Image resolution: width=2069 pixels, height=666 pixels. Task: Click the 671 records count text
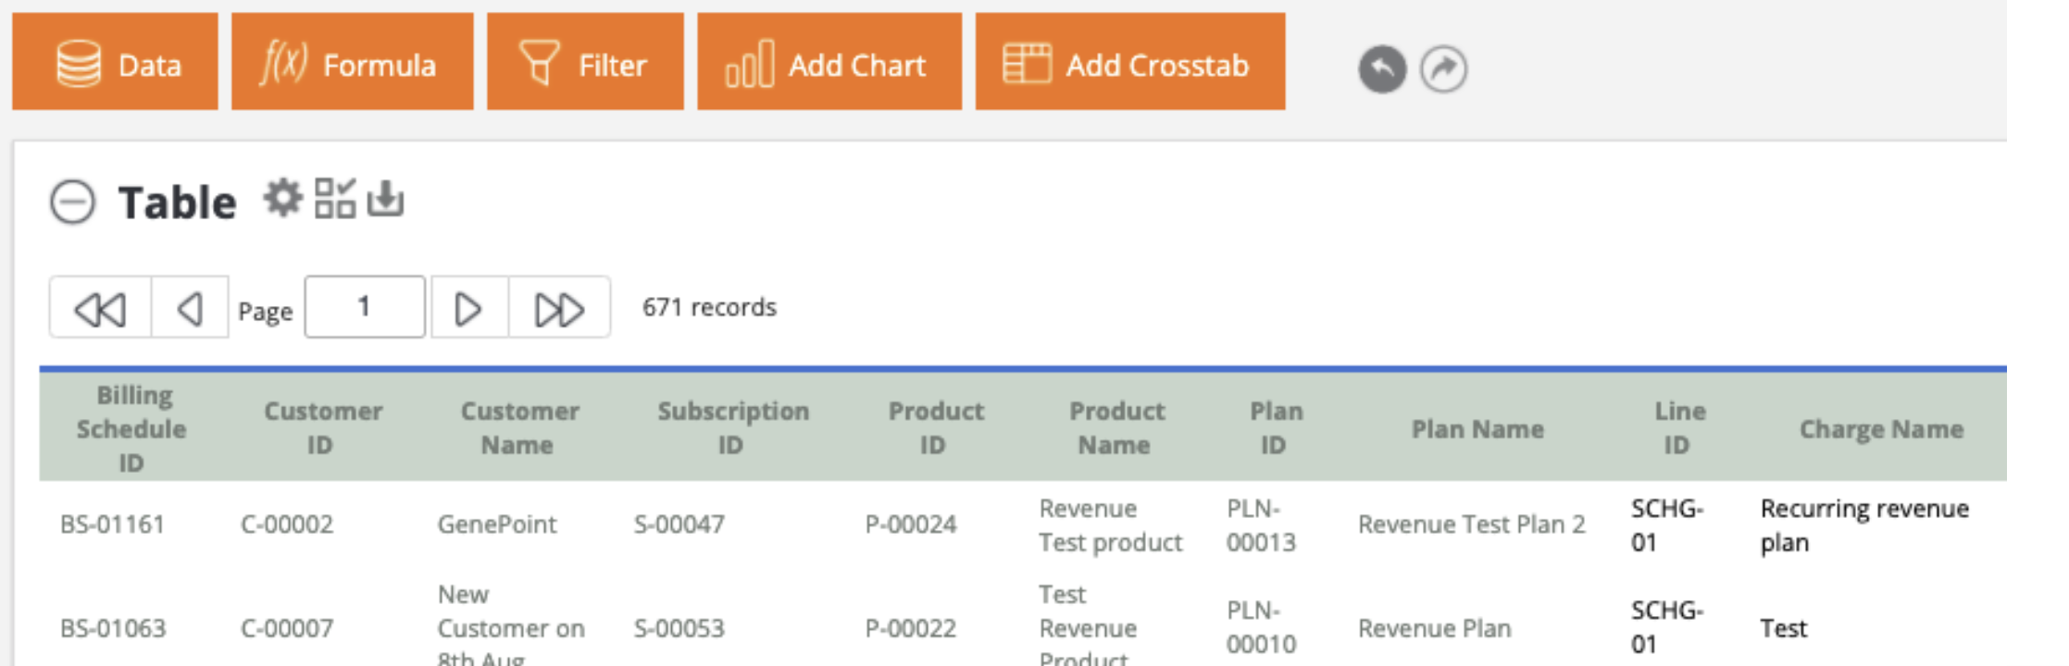(x=709, y=307)
